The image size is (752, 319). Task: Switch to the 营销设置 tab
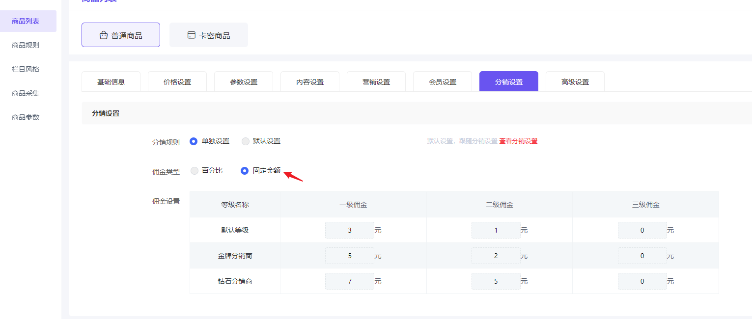click(x=376, y=81)
